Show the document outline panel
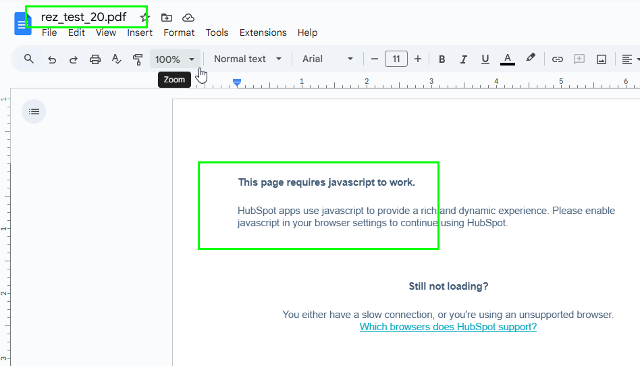This screenshot has width=640, height=366. 34,111
